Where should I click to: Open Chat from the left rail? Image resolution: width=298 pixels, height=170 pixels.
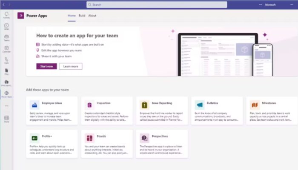(x=6, y=26)
